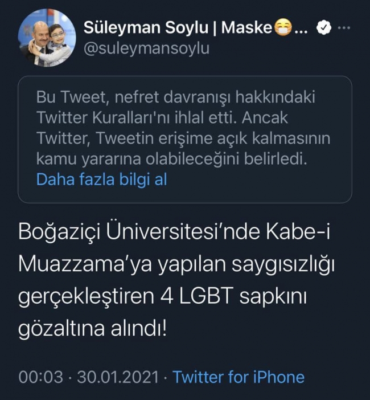This screenshot has height=400, width=370.
Task: Open the "Twitter for iPhone" source link
Action: 238,377
